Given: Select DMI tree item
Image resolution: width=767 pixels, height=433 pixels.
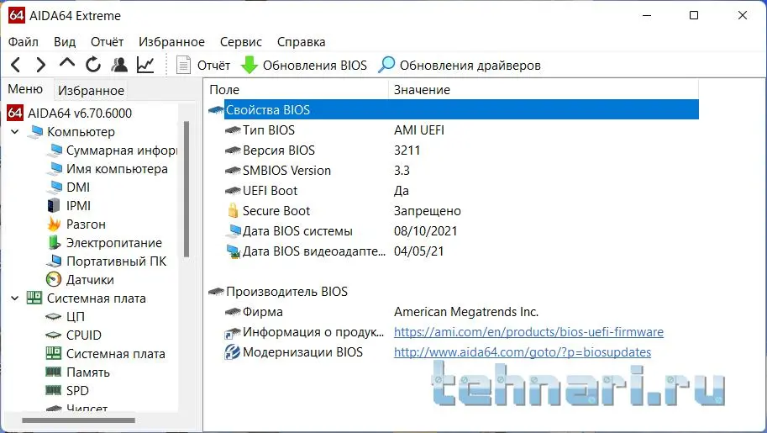Looking at the screenshot, I should pos(68,187).
